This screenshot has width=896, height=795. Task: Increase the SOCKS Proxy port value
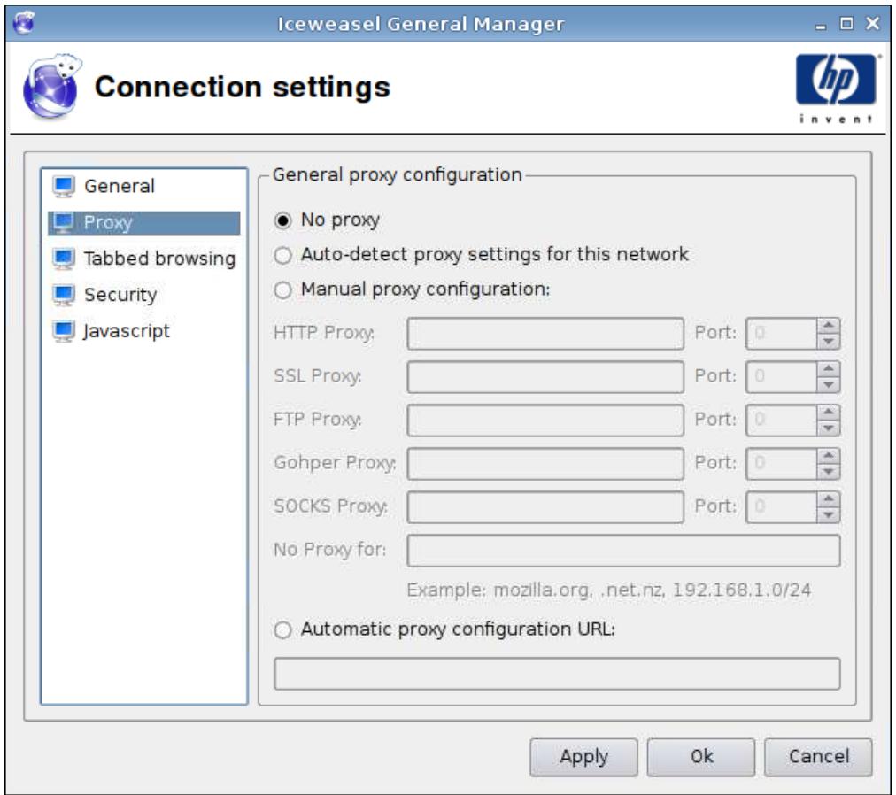click(828, 499)
